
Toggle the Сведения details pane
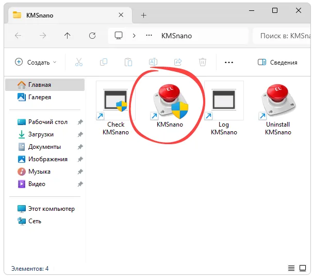(277, 62)
